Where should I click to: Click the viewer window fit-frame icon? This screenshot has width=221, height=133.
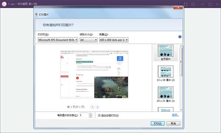pyautogui.click(x=186, y=4)
